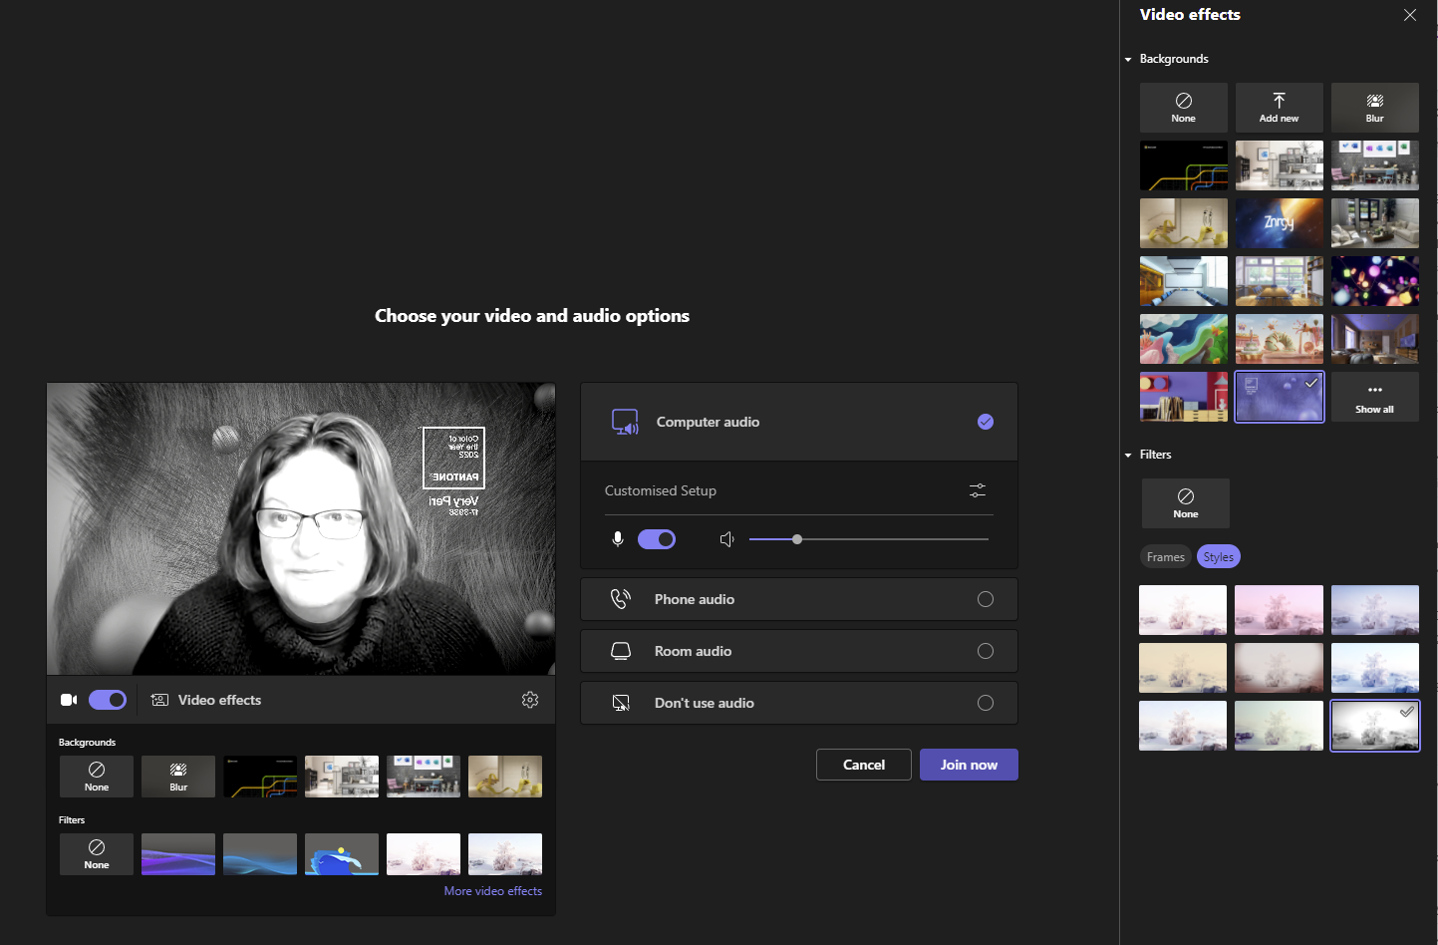This screenshot has height=945, width=1438.
Task: Select the Room audio radio button
Action: [985, 650]
